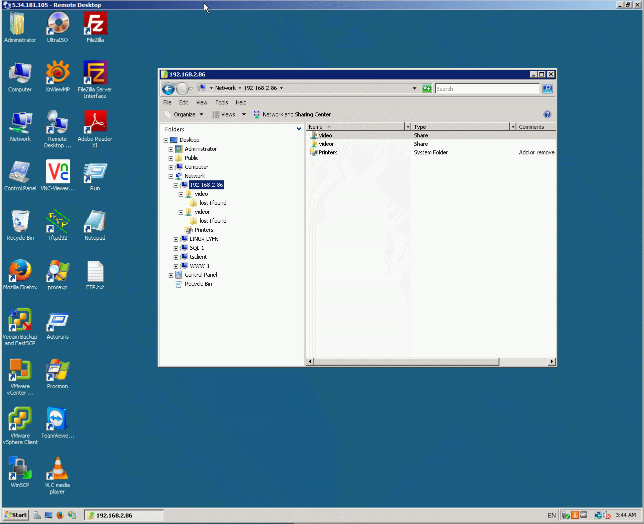Select WWW-1 in the folder tree
The height and width of the screenshot is (524, 644).
point(200,266)
